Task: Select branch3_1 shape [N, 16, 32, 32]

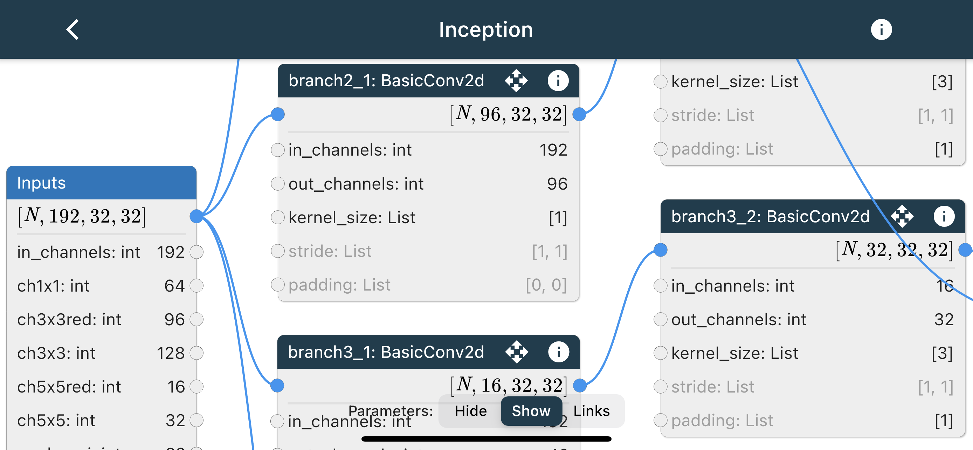Action: [x=509, y=386]
